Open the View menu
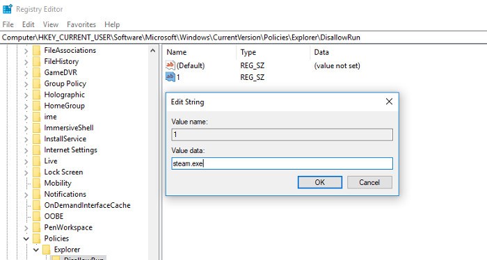This screenshot has height=260, width=487. click(51, 24)
